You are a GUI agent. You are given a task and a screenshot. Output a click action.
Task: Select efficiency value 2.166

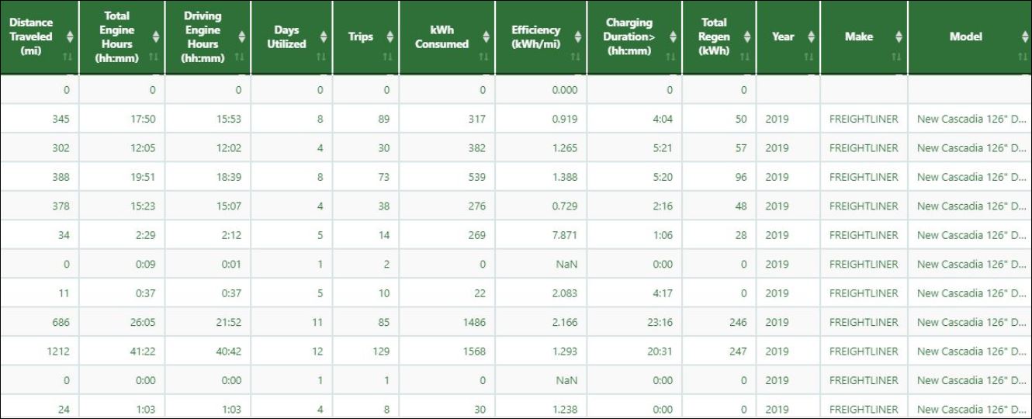(x=564, y=322)
